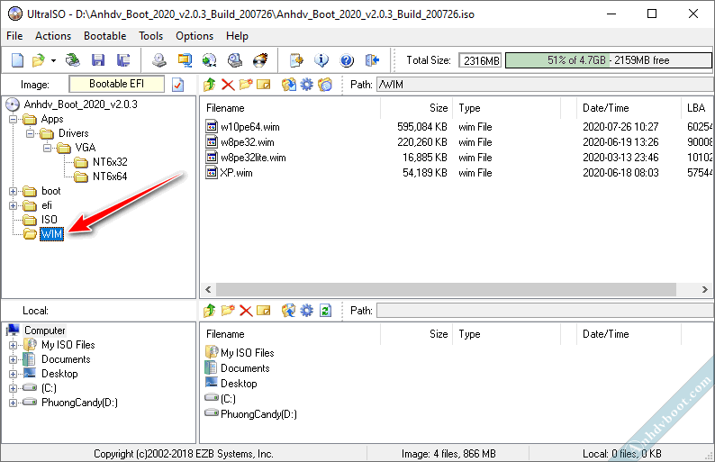Click the 51% of 4.7GB capacity bar

pos(609,60)
